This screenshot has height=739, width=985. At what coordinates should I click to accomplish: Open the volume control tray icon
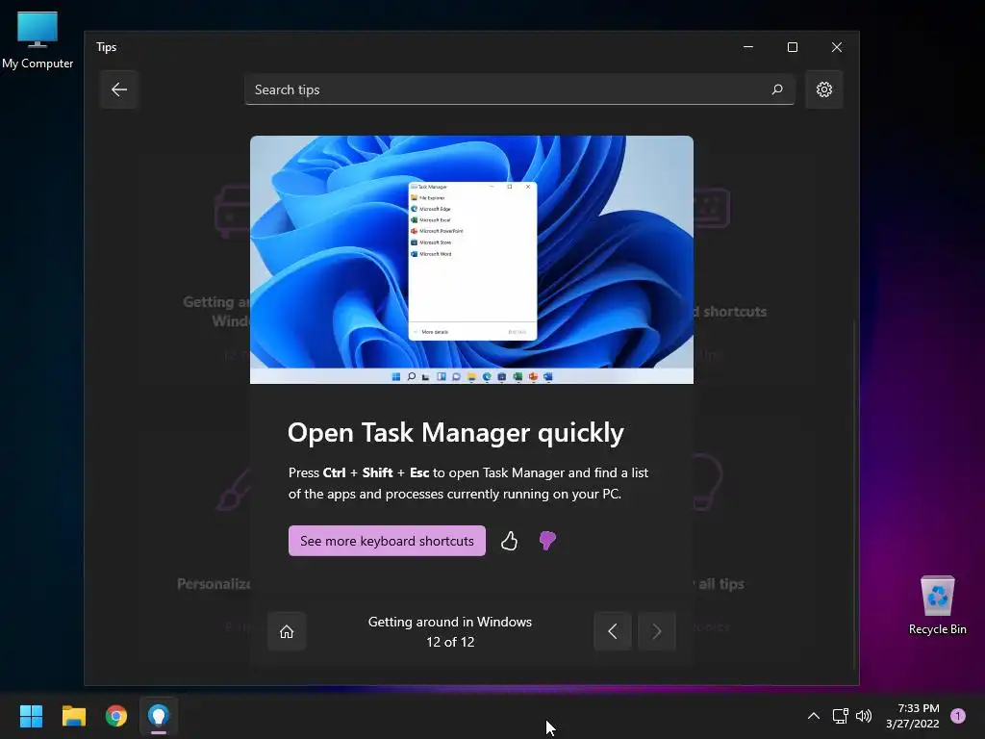point(864,716)
